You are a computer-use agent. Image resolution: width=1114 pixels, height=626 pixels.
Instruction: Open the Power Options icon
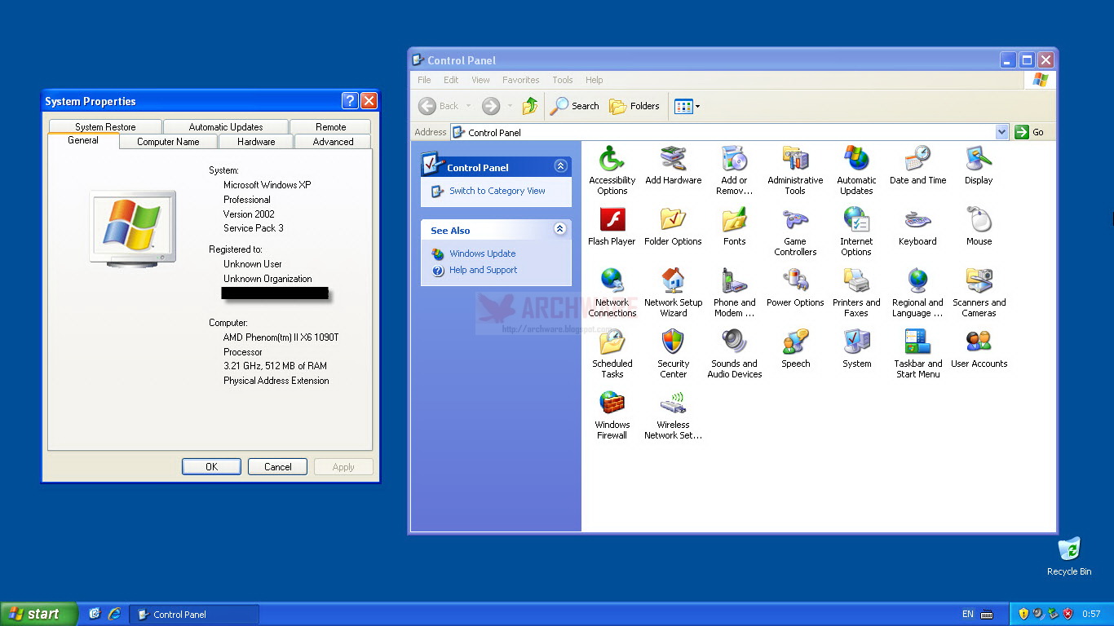point(795,287)
